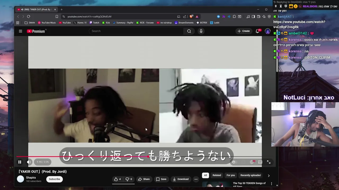339x190 pixels.
Task: Open the media control music note icon
Action: tap(248, 16)
